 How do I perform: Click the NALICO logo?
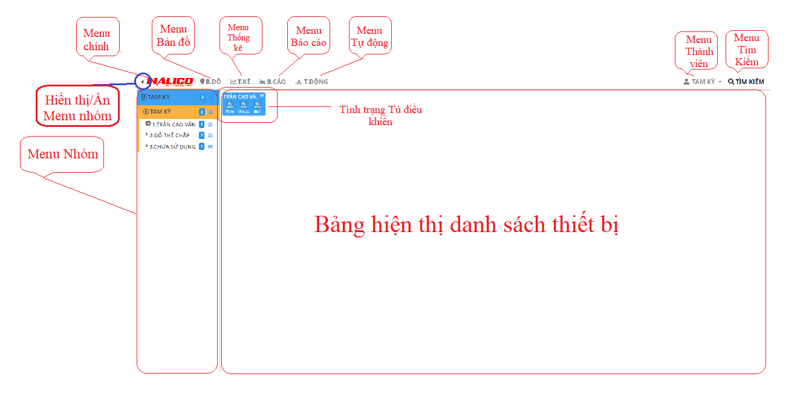[x=172, y=80]
